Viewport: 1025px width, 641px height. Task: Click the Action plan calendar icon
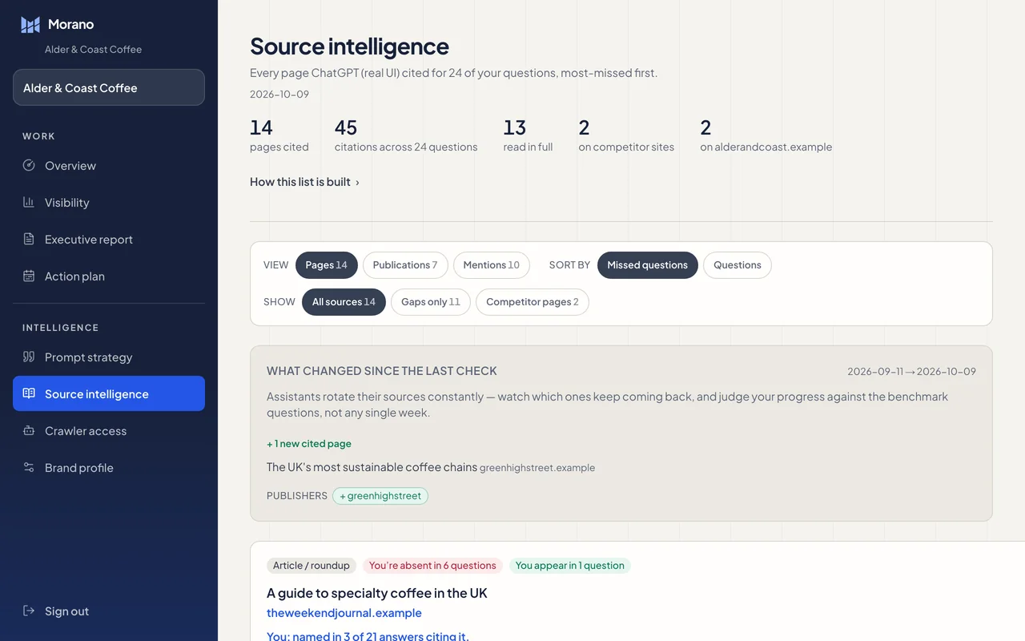(x=29, y=276)
